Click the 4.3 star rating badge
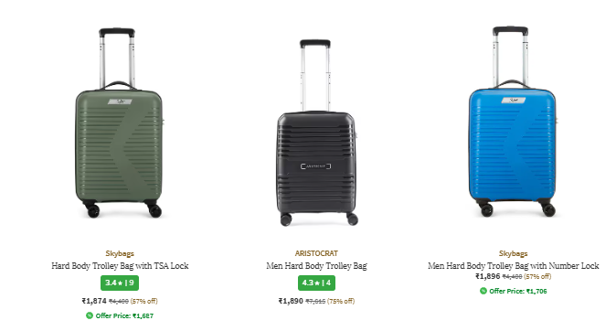 point(316,283)
